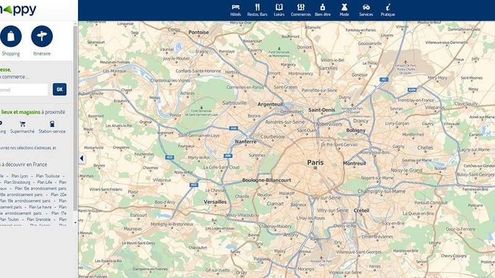Click the A14 highway marker

(233, 128)
